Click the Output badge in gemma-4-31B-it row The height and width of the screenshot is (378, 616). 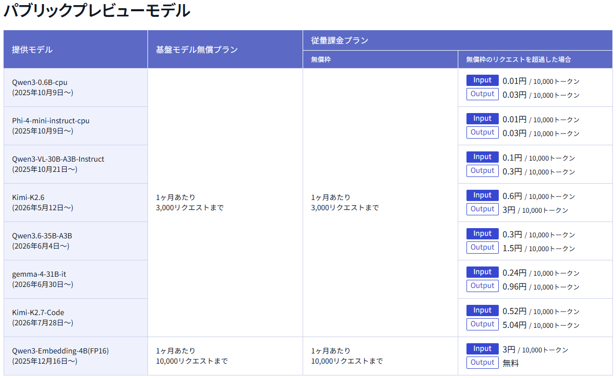[482, 286]
